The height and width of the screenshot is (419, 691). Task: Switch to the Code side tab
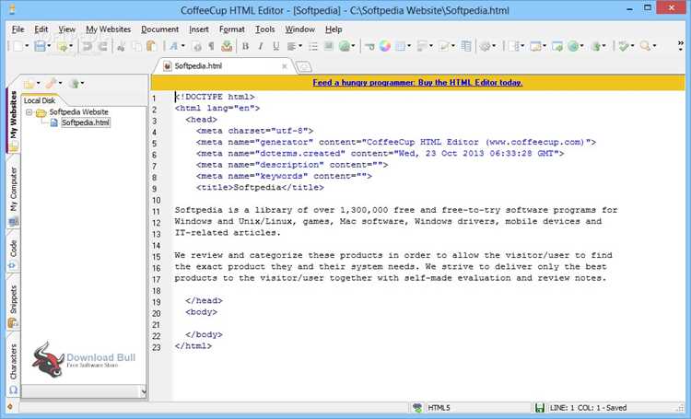click(13, 253)
